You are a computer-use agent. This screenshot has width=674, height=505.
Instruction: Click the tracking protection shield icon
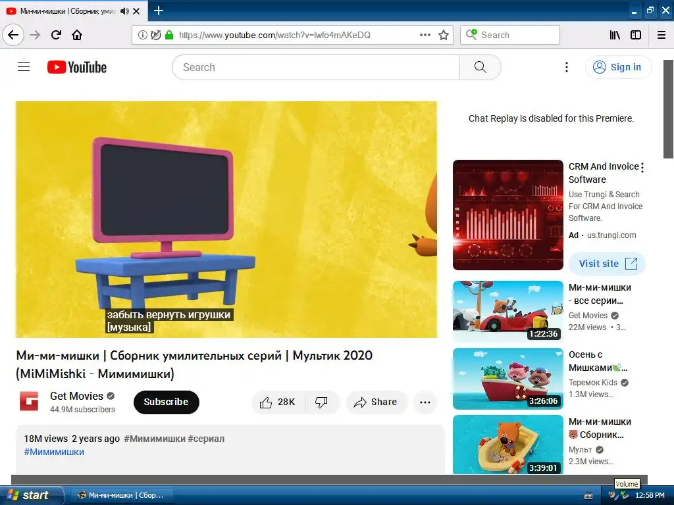(x=155, y=35)
